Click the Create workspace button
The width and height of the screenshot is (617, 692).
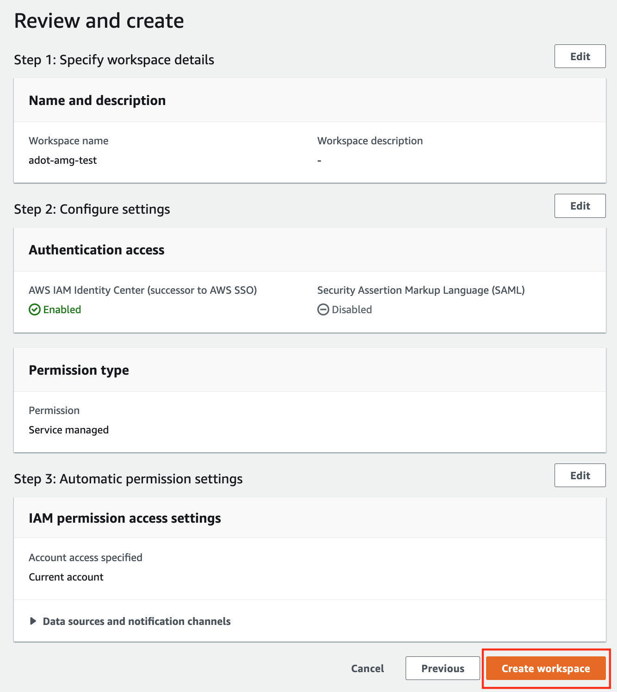pyautogui.click(x=545, y=668)
